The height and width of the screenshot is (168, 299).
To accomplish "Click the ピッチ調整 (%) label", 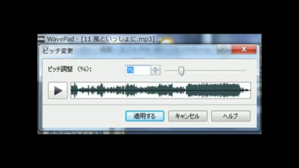I will (x=70, y=69).
